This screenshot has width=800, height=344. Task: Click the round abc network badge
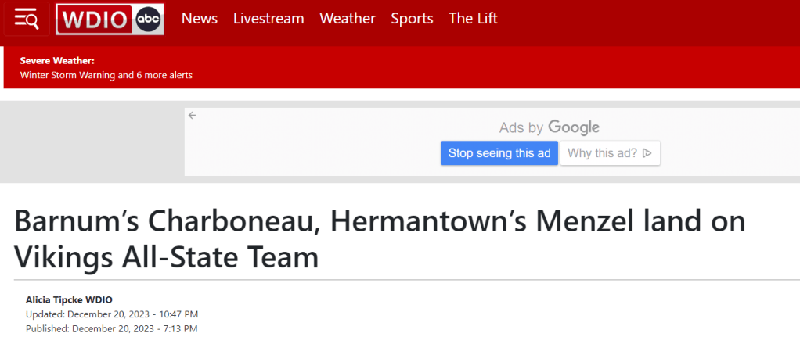coord(148,20)
